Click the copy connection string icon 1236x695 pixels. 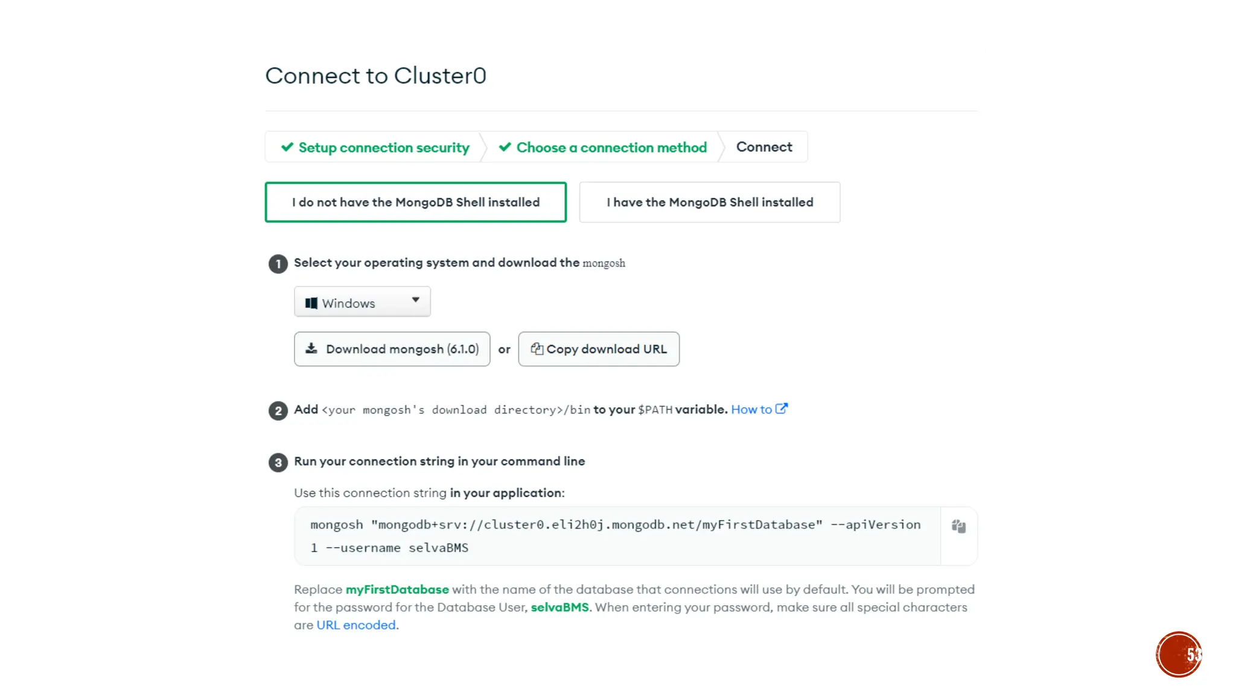tap(958, 527)
